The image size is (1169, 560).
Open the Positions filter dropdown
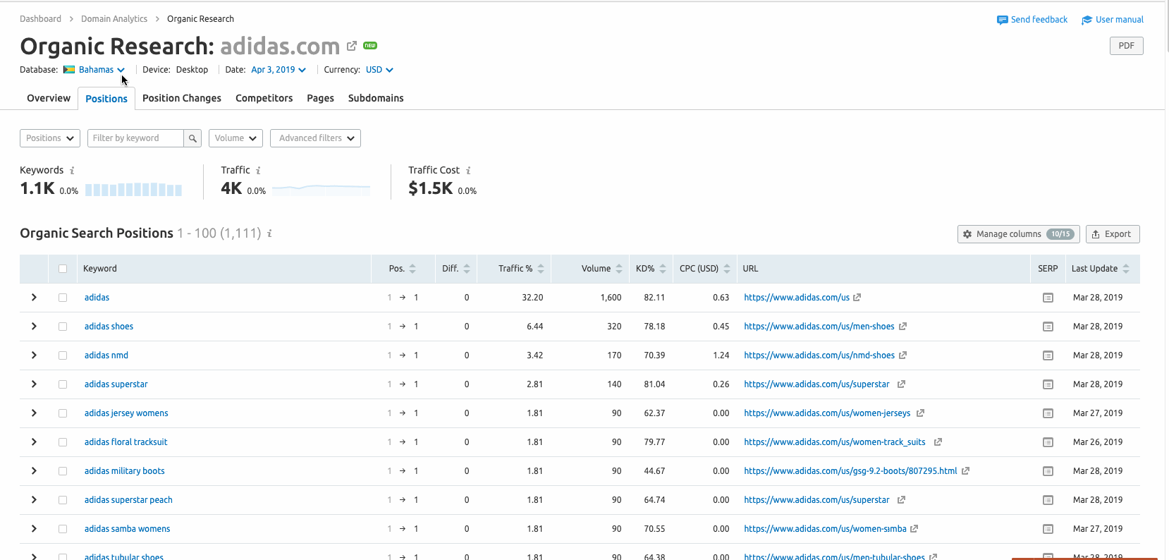(x=50, y=138)
